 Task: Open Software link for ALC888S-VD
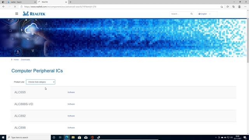point(71,104)
